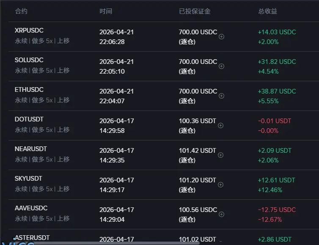The image size is (319, 245).
Task: Open the XRPUSDC contract
Action: (29, 31)
